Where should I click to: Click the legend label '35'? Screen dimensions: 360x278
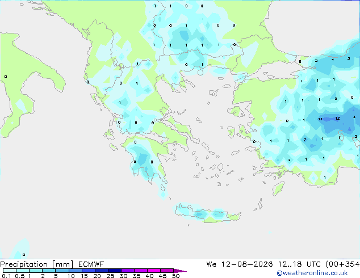pyautogui.click(x=136, y=276)
